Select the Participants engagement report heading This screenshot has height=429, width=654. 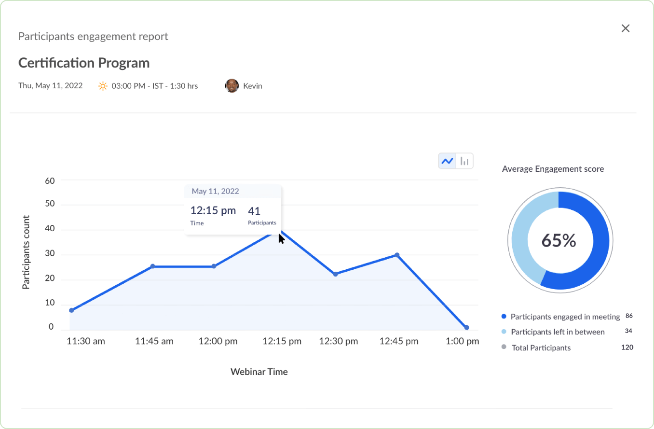(x=93, y=36)
